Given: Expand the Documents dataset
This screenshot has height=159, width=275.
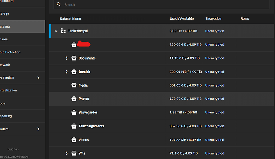Looking at the screenshot, I should coord(67,58).
